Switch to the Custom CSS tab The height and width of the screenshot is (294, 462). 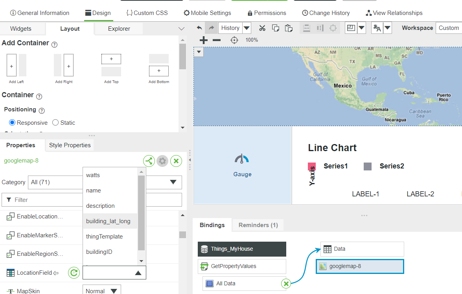tap(147, 13)
